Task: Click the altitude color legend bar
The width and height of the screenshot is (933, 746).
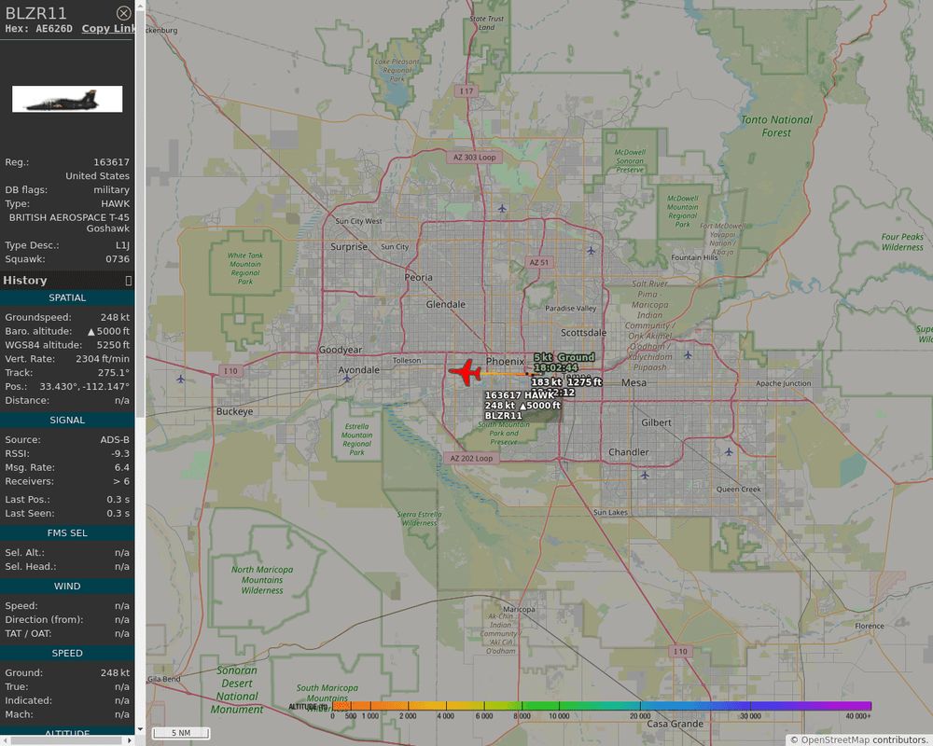Action: (602, 706)
